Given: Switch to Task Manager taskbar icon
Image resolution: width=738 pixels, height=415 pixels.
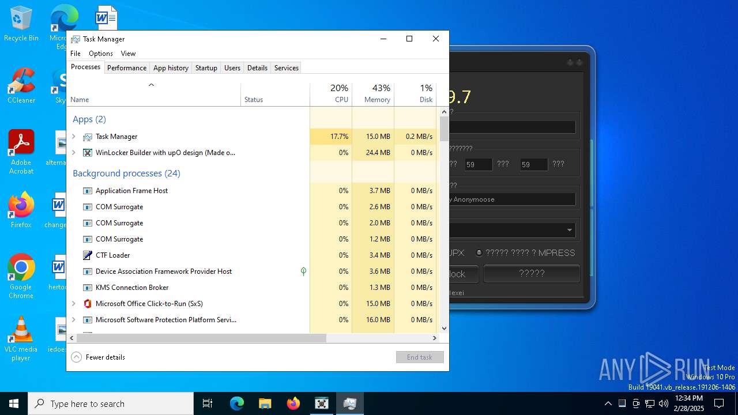Looking at the screenshot, I should 350,403.
